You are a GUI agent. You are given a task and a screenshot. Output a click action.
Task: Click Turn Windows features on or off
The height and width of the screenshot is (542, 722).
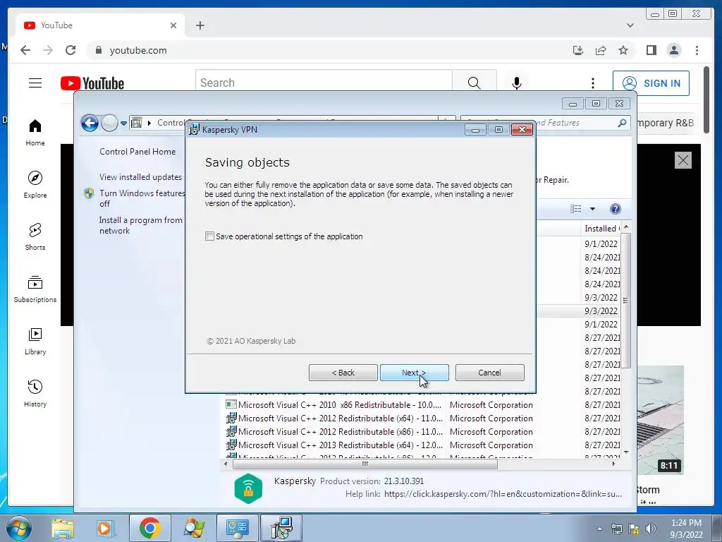point(142,198)
